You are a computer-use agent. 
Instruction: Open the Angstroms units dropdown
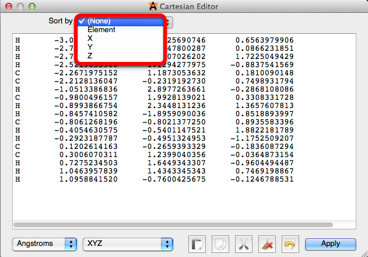(x=44, y=244)
